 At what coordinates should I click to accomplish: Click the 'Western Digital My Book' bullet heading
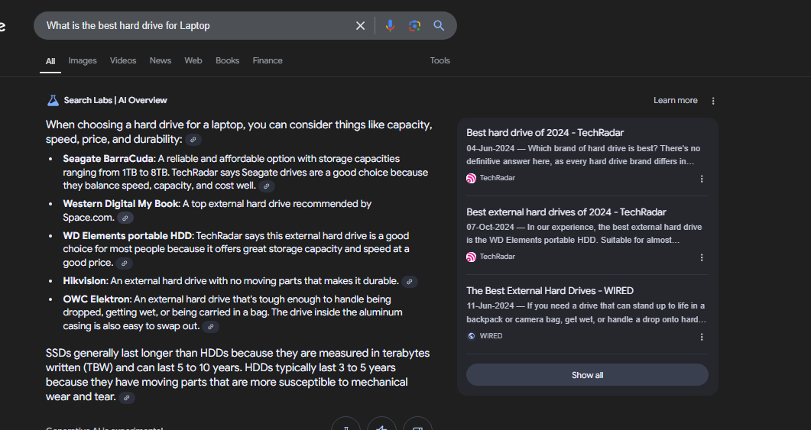pyautogui.click(x=121, y=204)
